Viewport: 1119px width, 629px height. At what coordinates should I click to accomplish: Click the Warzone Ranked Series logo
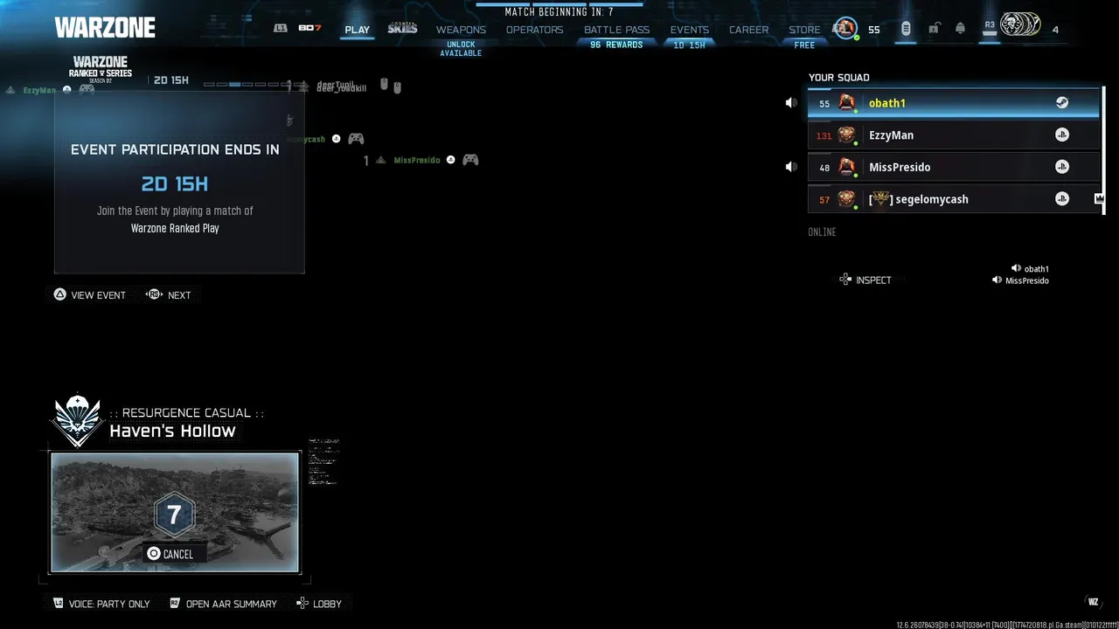click(x=101, y=69)
